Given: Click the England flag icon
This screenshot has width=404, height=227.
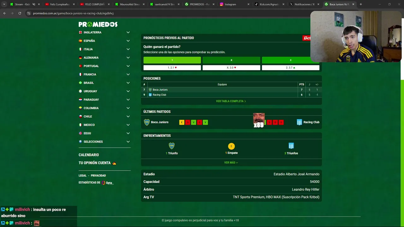Looking at the screenshot, I should pos(80,32).
